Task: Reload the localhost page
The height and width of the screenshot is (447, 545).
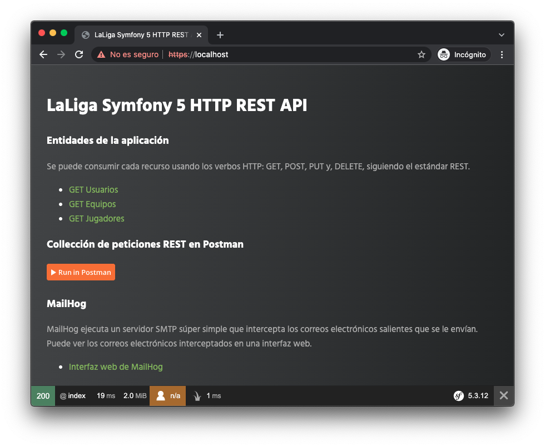Action: tap(79, 54)
